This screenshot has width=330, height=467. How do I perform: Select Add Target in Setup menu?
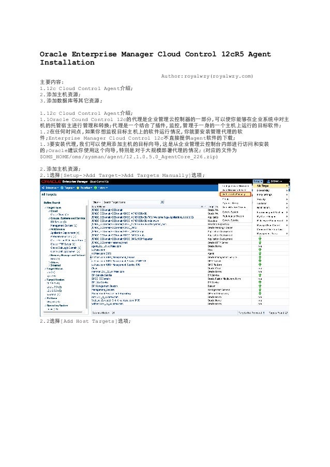271,186
